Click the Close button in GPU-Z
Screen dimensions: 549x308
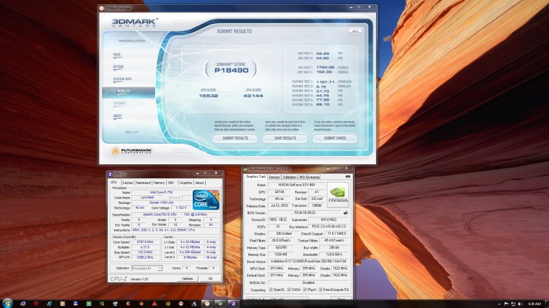coord(340,299)
